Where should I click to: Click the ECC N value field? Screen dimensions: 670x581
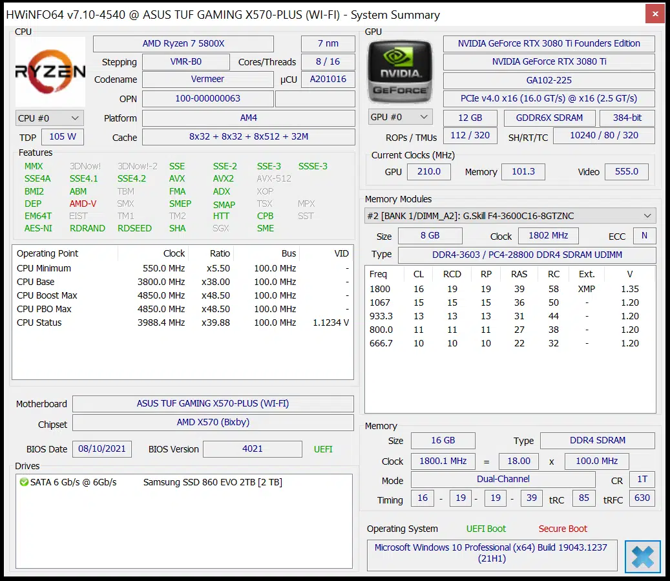pos(644,235)
